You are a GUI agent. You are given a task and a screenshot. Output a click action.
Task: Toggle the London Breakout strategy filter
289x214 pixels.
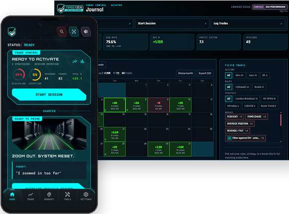click(x=247, y=99)
